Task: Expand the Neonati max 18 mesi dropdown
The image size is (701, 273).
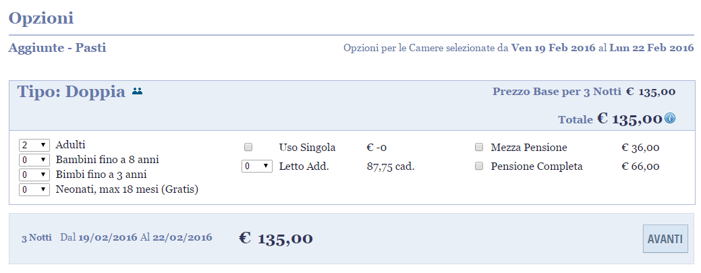Action: 34,189
